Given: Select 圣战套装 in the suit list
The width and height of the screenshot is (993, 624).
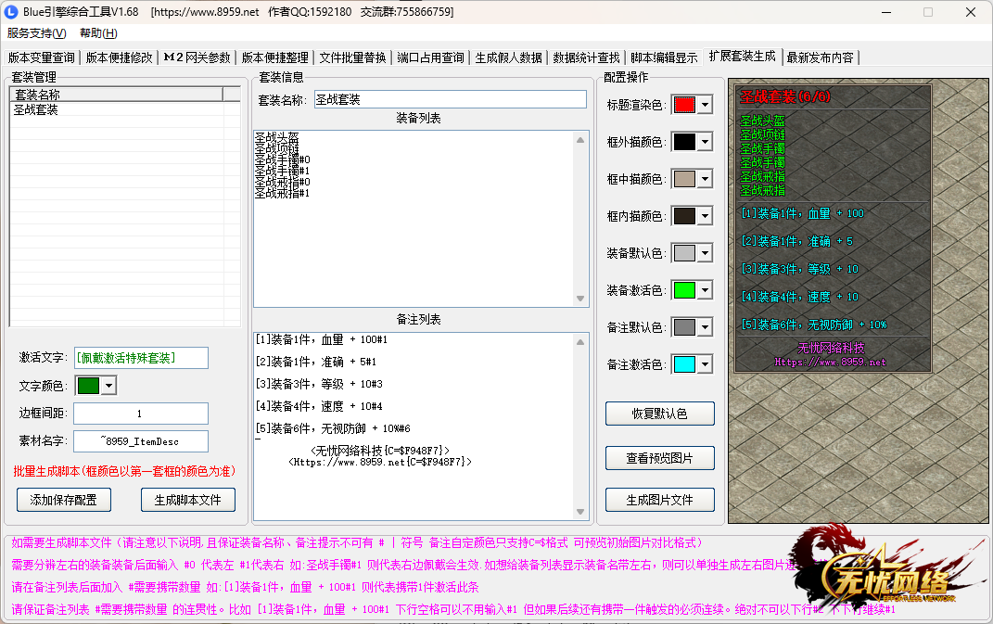Looking at the screenshot, I should tap(36, 109).
